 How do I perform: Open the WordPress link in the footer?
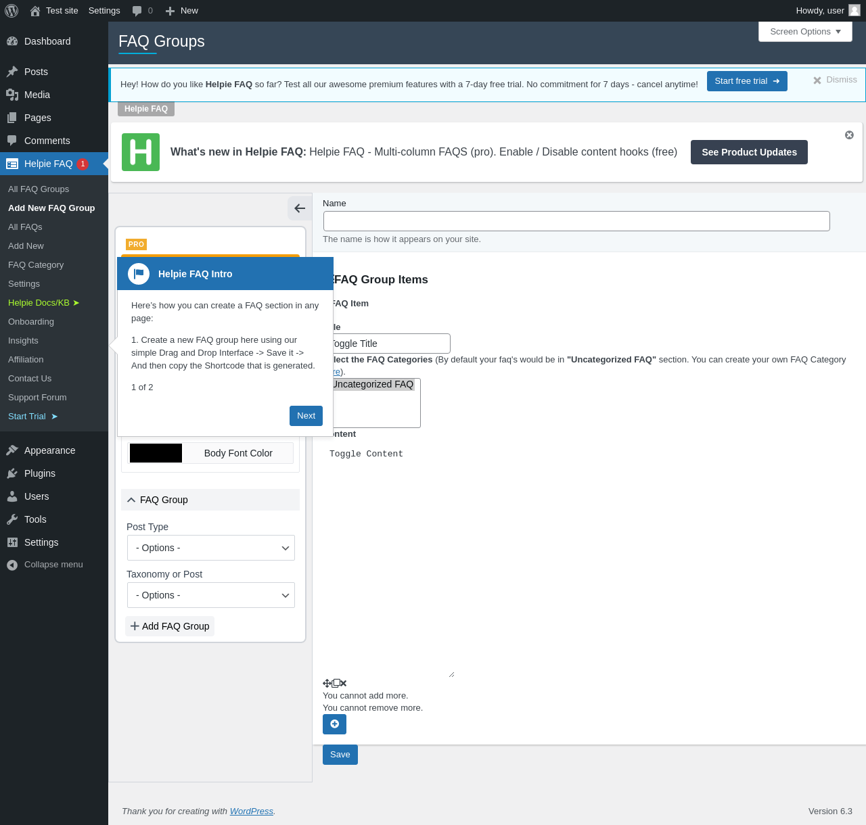tap(252, 811)
